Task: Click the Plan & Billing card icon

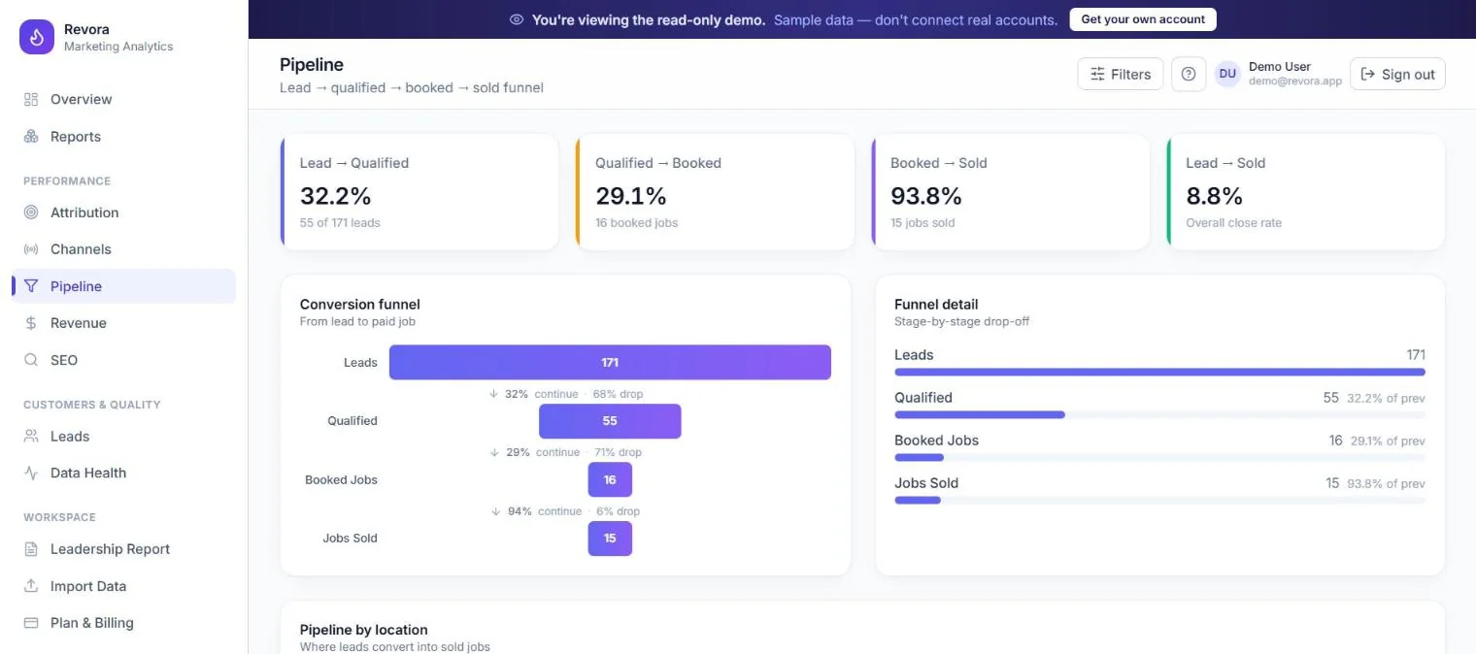Action: point(31,623)
